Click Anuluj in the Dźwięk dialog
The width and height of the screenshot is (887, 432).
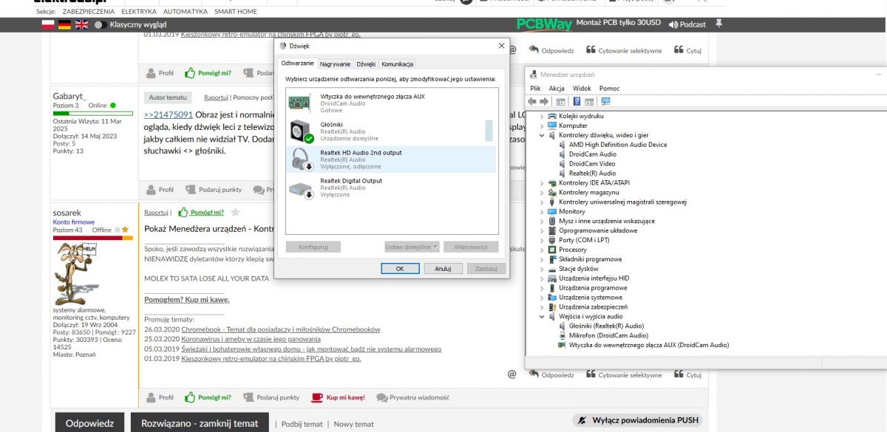pyautogui.click(x=443, y=269)
